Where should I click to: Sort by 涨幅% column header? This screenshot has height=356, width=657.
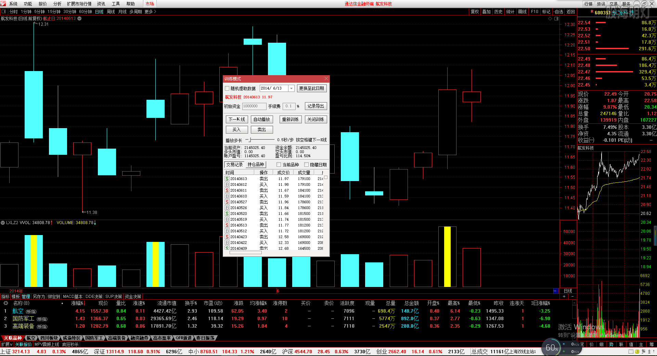tap(78, 303)
